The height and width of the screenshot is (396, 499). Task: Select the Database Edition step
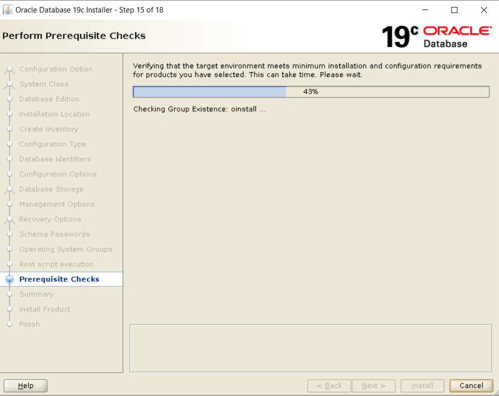pos(49,99)
